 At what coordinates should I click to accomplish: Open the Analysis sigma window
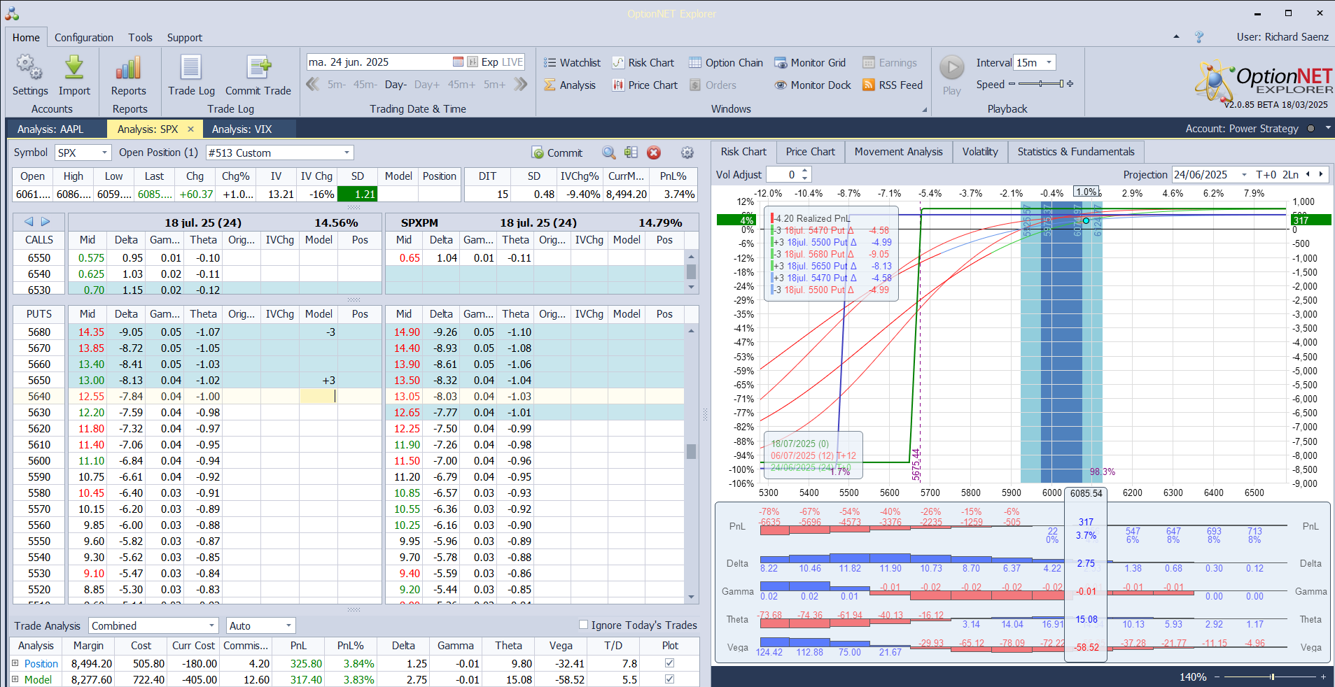(x=570, y=85)
